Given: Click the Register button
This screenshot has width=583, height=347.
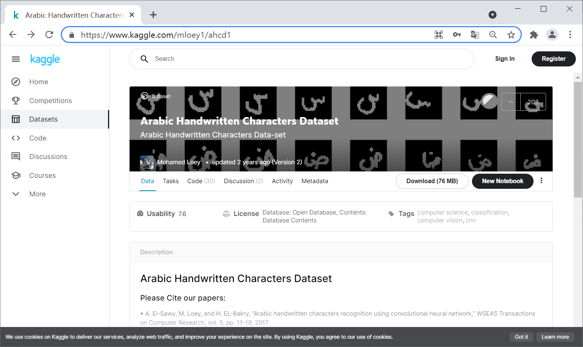Looking at the screenshot, I should pyautogui.click(x=554, y=59).
